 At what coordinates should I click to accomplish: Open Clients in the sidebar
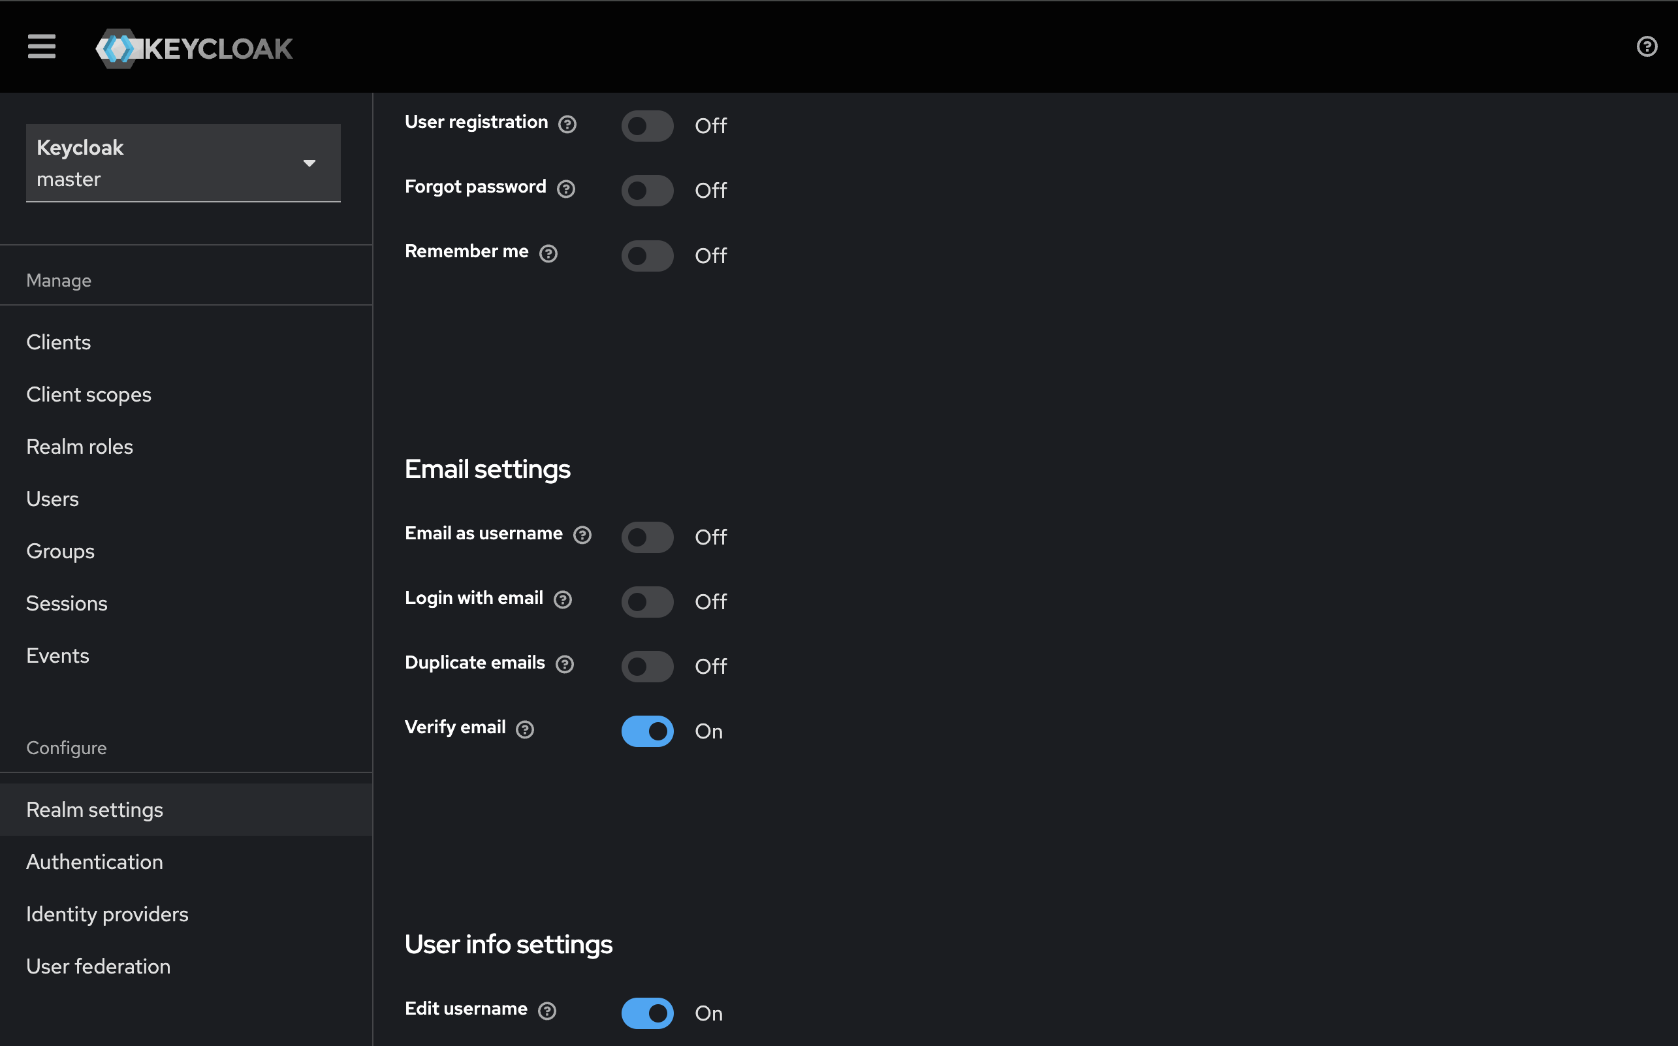click(59, 342)
